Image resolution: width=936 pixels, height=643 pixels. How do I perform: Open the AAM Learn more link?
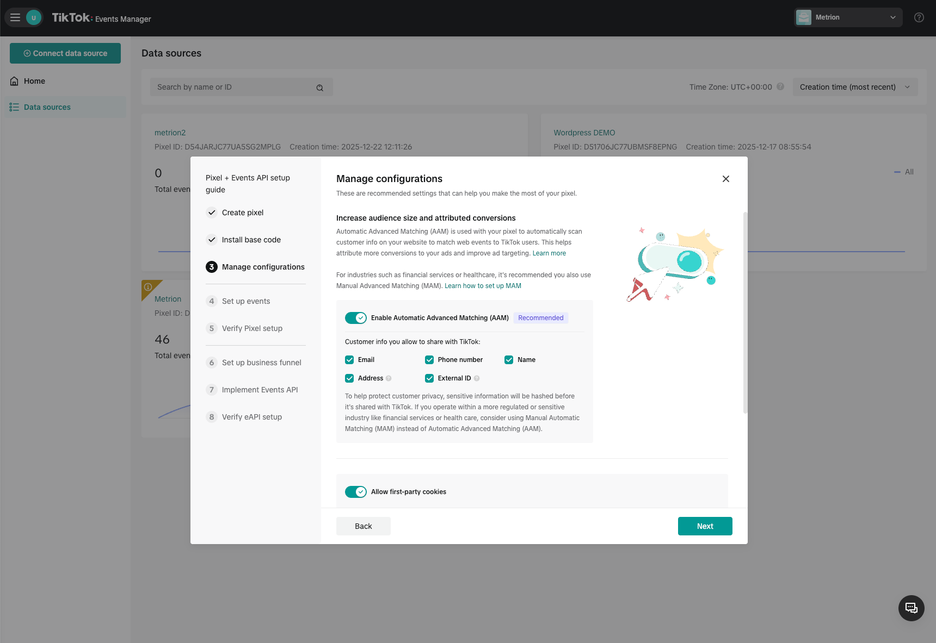click(x=549, y=253)
